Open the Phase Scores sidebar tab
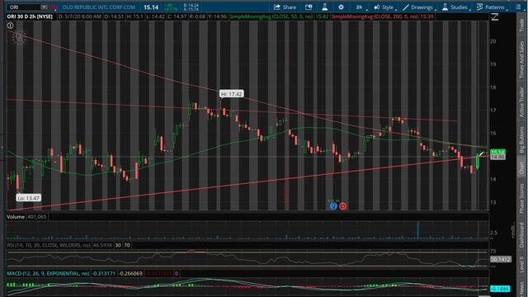This screenshot has height=297, width=528. [522, 198]
